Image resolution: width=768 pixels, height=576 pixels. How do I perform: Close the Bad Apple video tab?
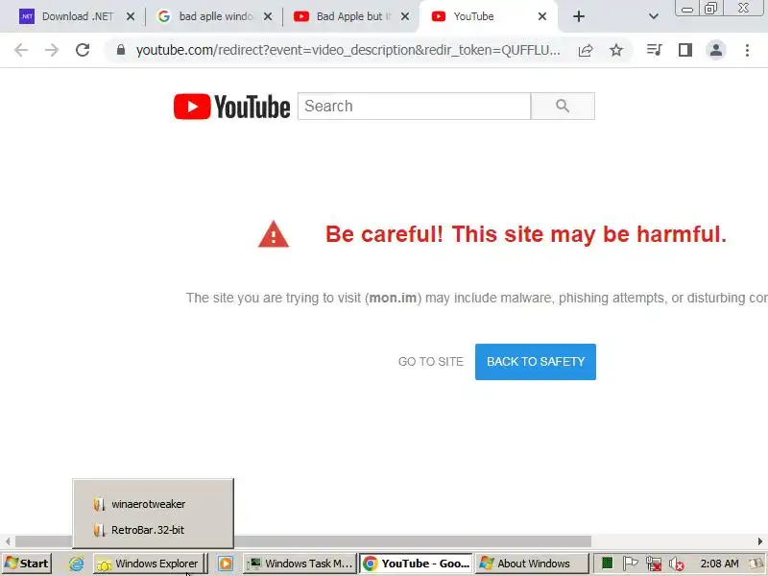point(404,16)
